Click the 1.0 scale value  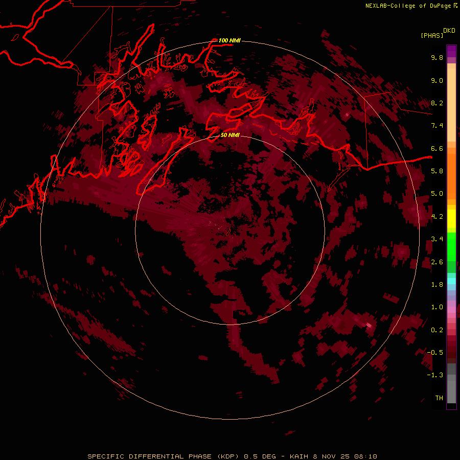click(x=437, y=307)
